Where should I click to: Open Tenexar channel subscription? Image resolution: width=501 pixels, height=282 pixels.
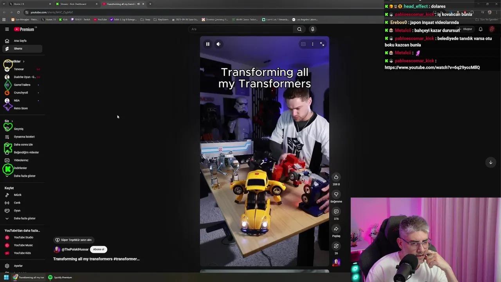(x=22, y=69)
